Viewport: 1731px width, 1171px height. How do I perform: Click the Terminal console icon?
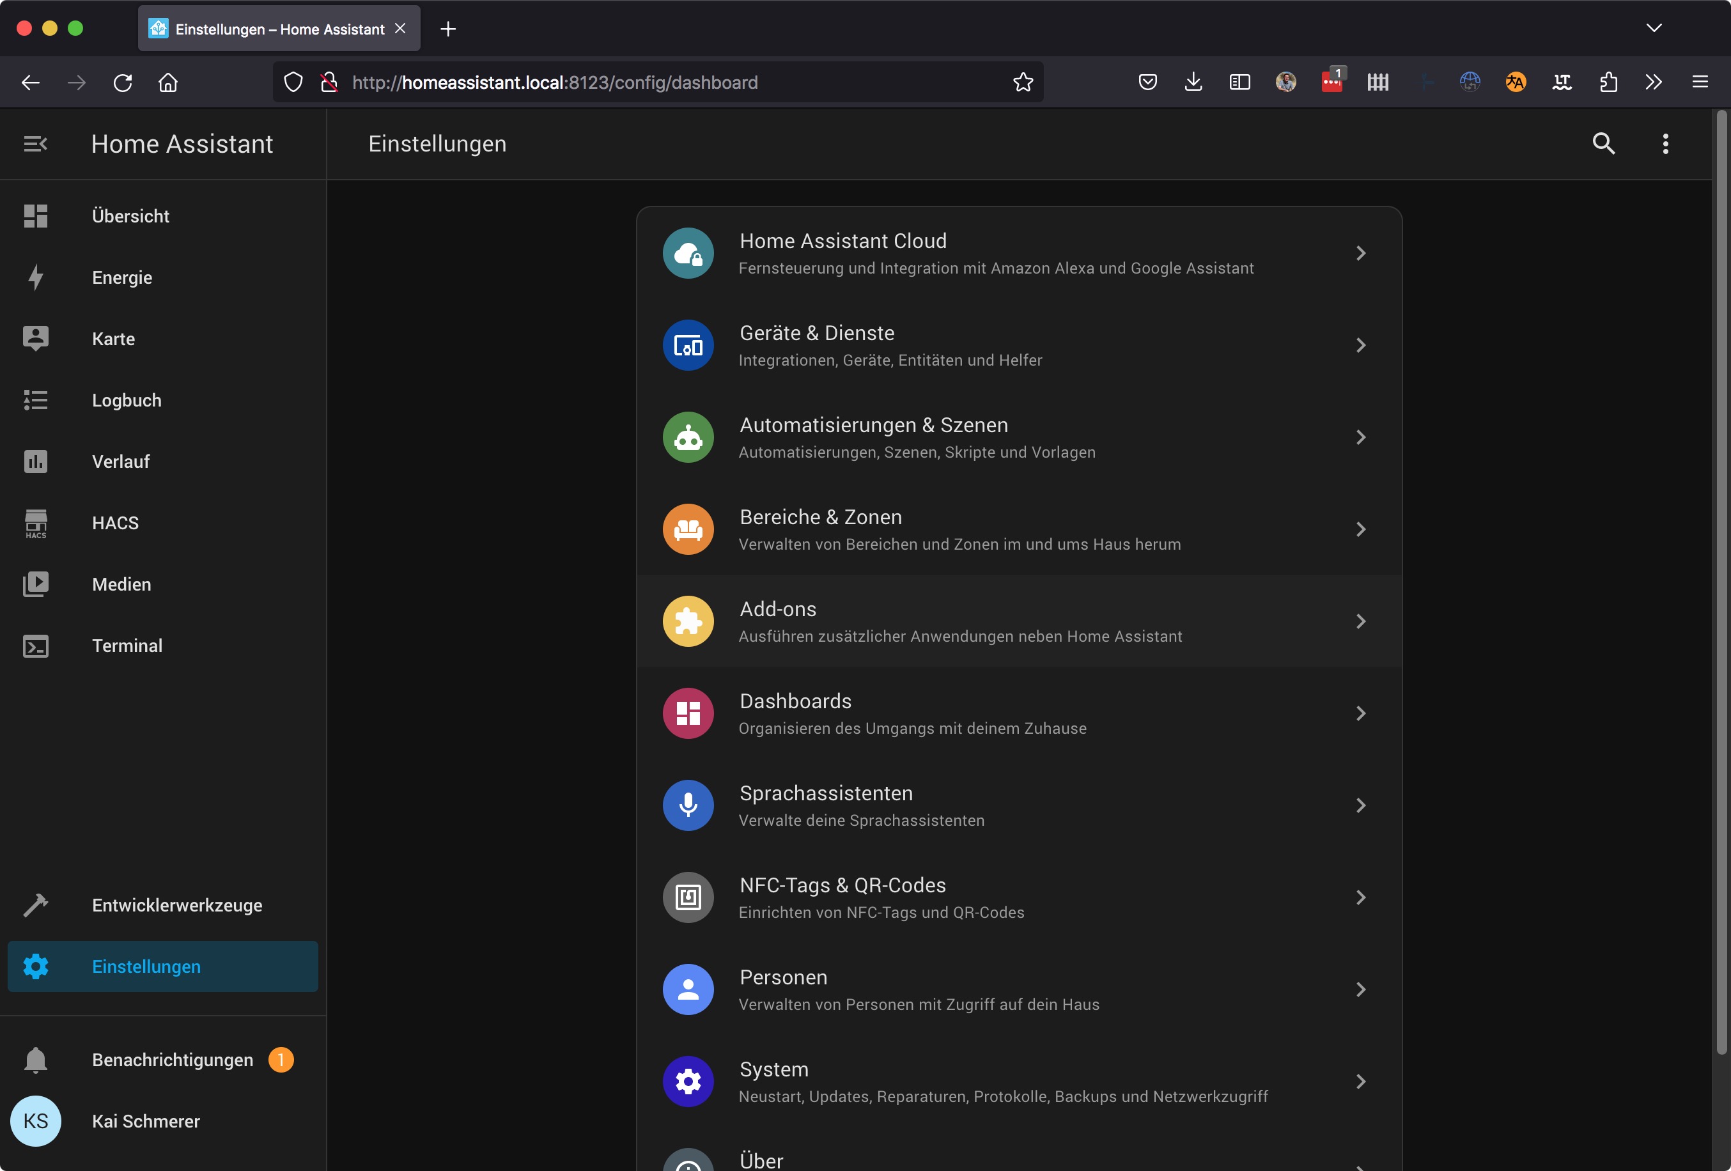pyautogui.click(x=35, y=646)
